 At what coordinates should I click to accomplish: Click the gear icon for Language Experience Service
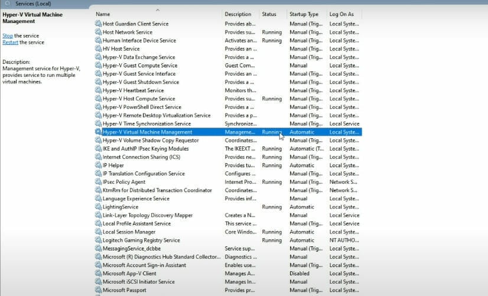point(98,199)
